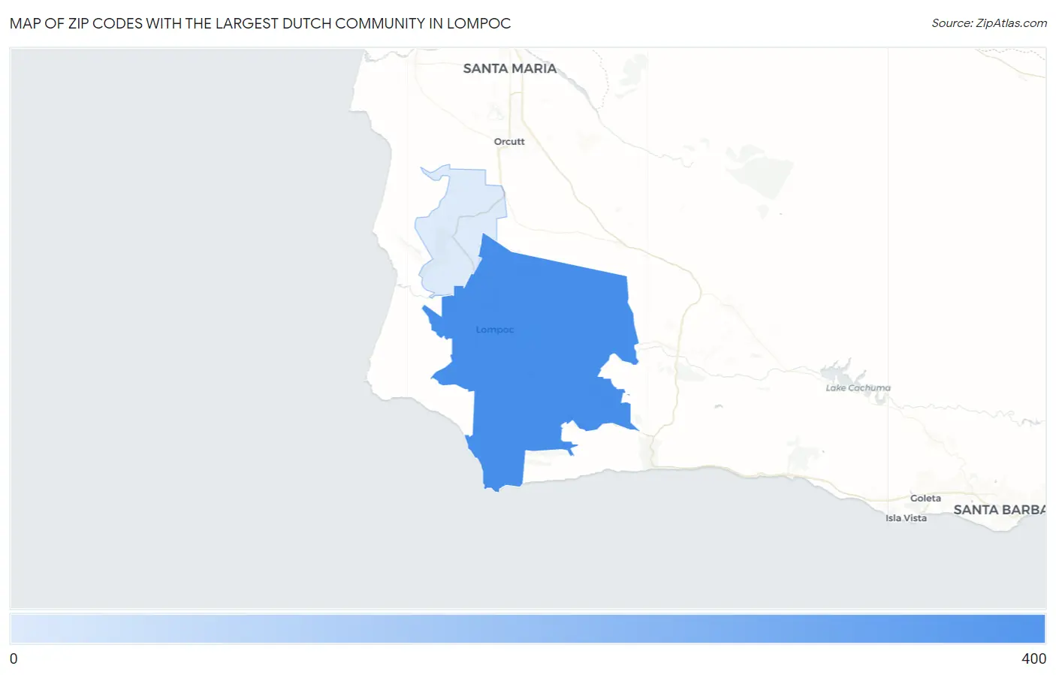This screenshot has width=1056, height=675.
Task: Click the Source: ZipAtlas.com attribution
Action: [x=989, y=23]
